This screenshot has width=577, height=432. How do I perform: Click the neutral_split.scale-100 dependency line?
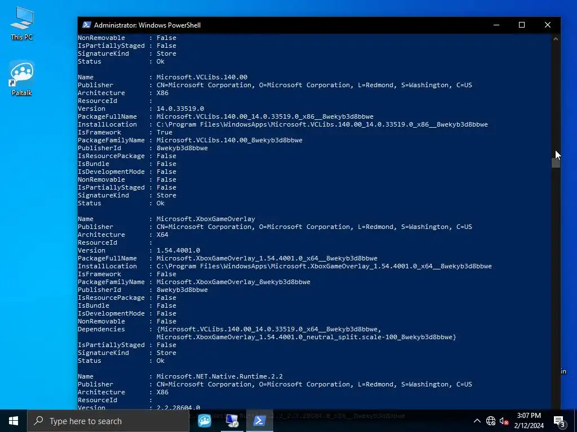pos(306,337)
